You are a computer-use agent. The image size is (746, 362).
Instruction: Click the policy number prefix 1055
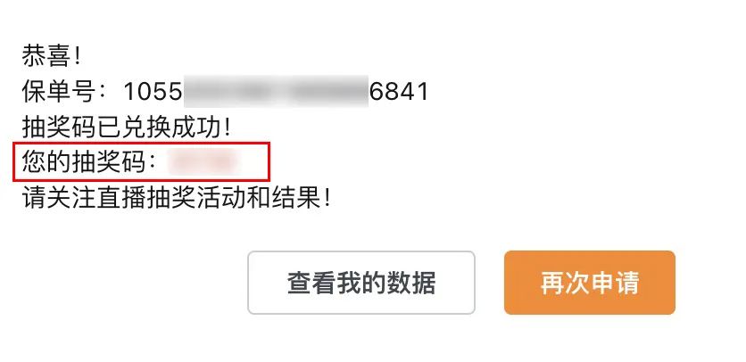click(153, 92)
